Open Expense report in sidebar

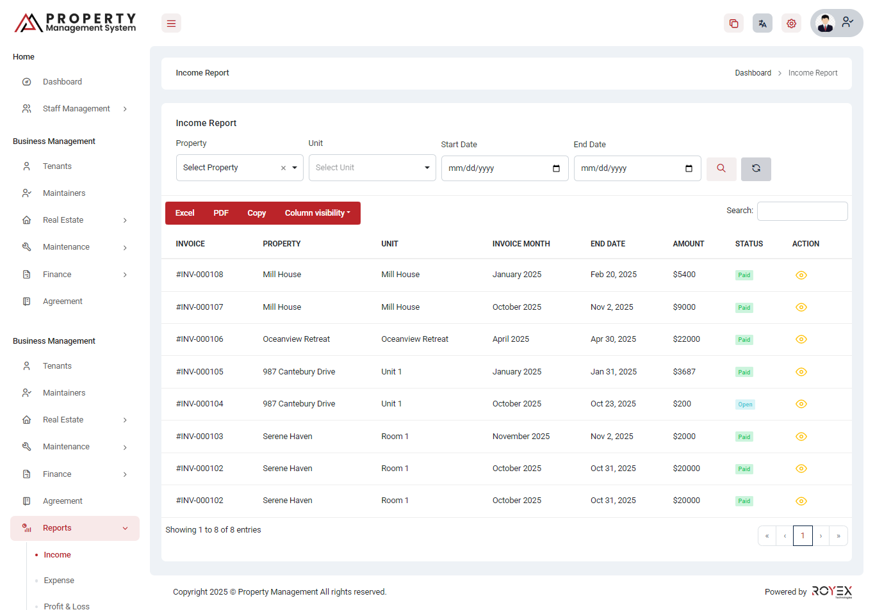pos(59,581)
